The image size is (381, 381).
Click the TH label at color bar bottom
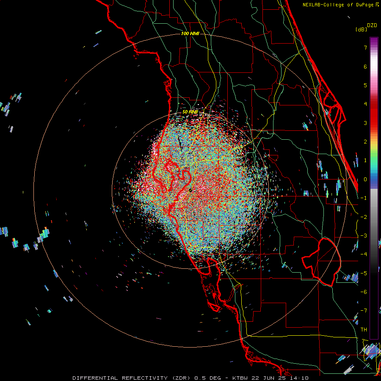(x=364, y=330)
